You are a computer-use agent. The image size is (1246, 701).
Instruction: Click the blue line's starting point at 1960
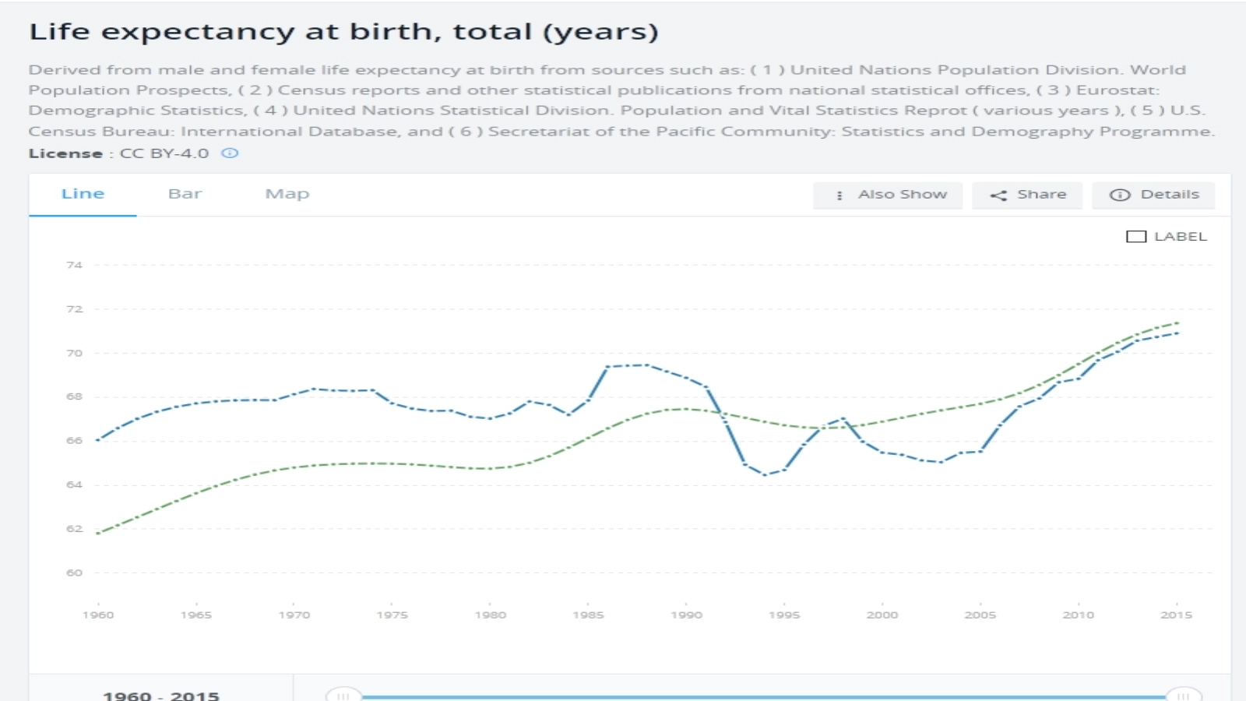98,440
